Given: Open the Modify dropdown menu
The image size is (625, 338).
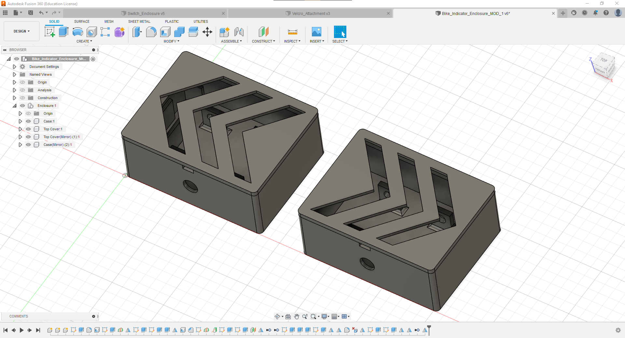Looking at the screenshot, I should (172, 41).
